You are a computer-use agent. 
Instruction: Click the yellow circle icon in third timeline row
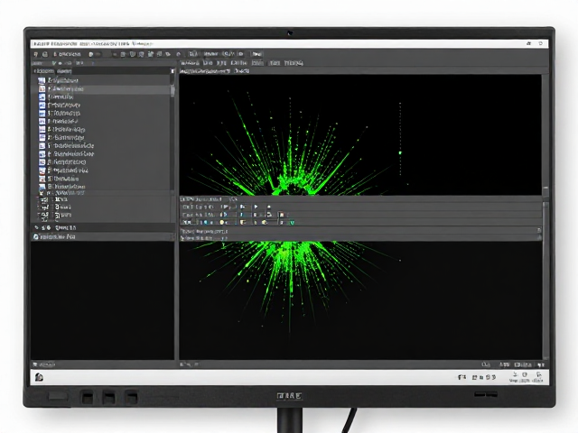(x=221, y=223)
